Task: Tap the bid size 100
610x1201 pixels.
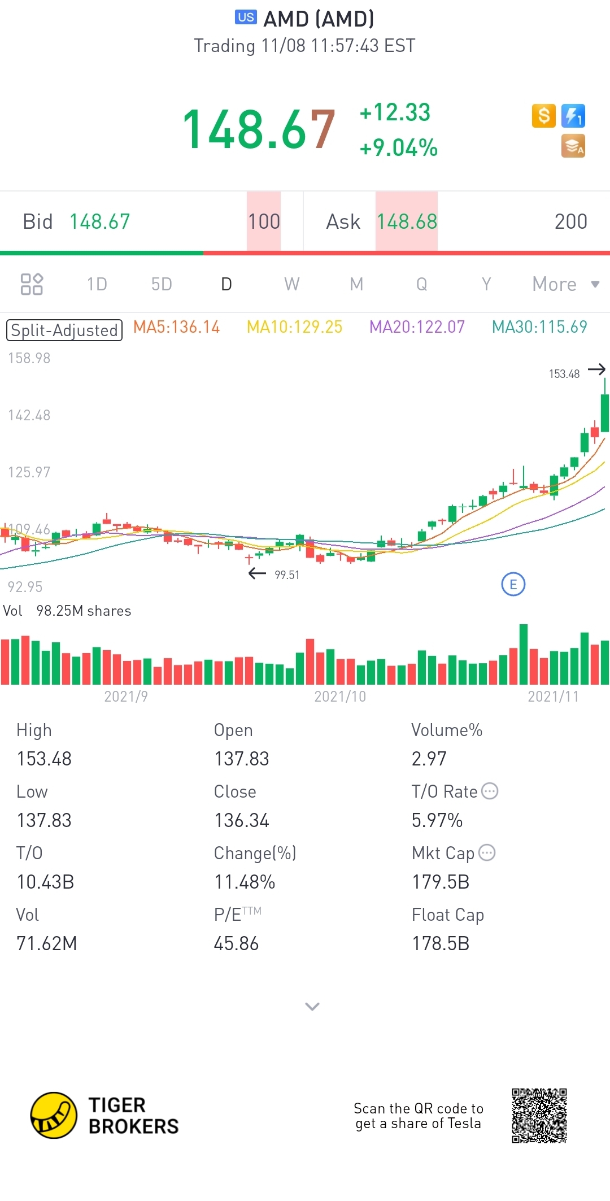Action: tap(264, 221)
